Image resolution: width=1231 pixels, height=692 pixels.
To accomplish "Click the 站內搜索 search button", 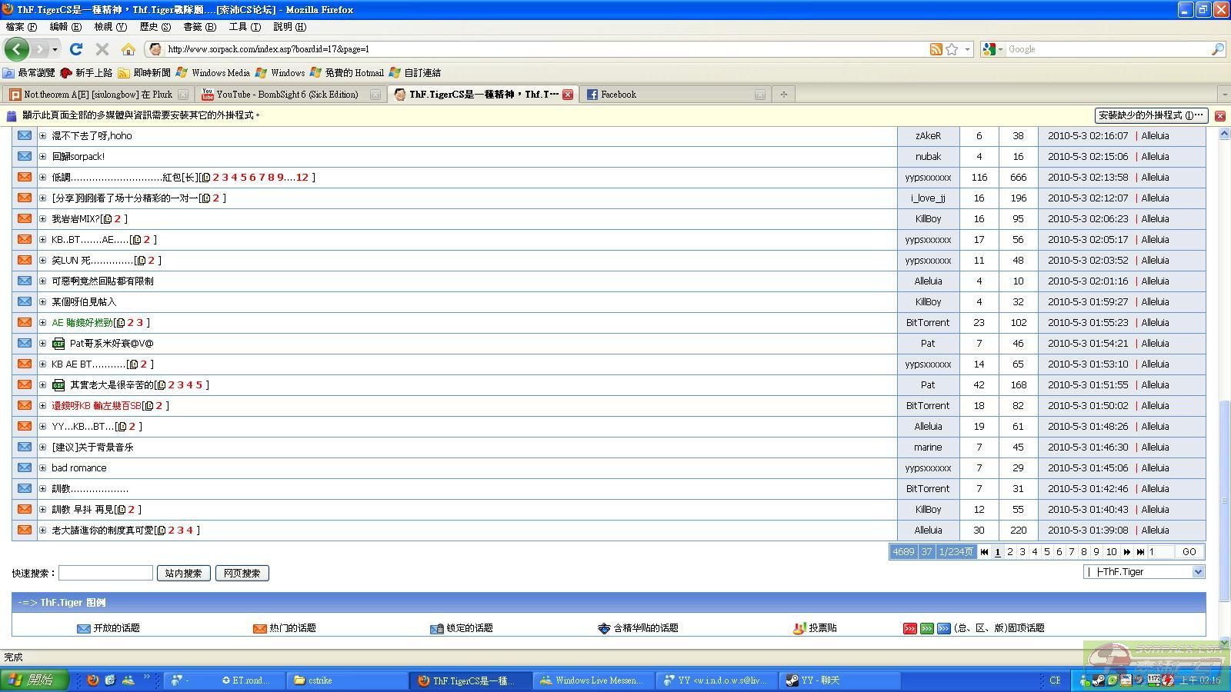I will point(183,574).
